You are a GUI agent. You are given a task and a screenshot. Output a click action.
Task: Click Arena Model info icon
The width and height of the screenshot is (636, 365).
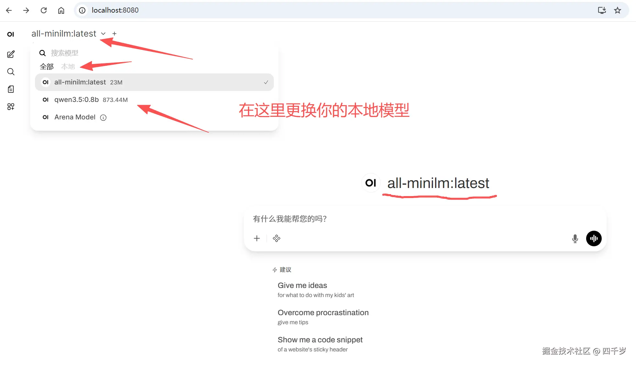(x=103, y=117)
